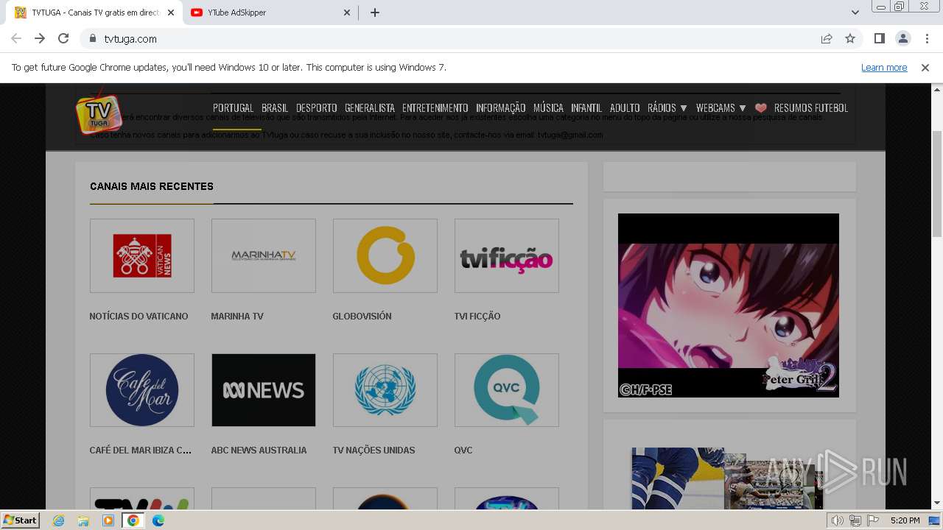Image resolution: width=943 pixels, height=530 pixels.
Task: Click the network tray icon
Action: [x=855, y=520]
